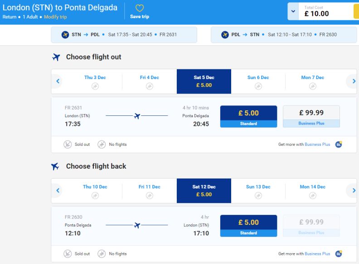
Task: Show earlier outbound dates with left chevron
Action: coord(58,81)
